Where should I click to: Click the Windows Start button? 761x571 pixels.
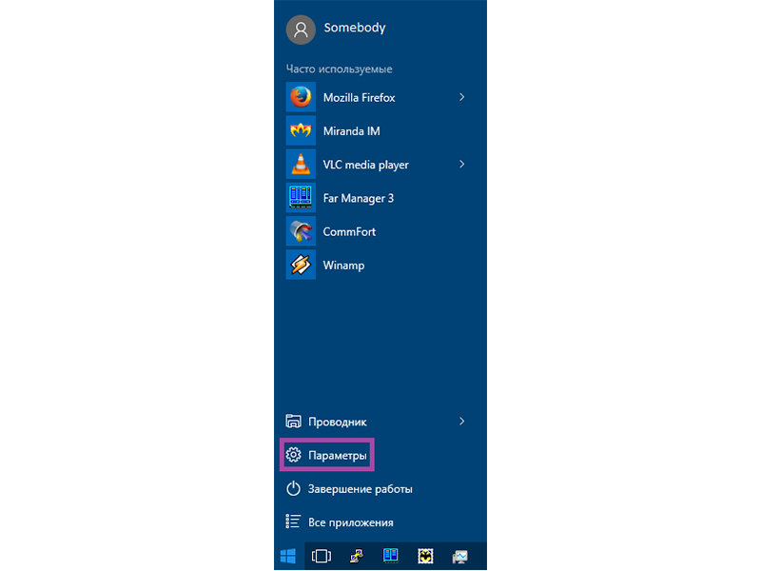pyautogui.click(x=287, y=556)
